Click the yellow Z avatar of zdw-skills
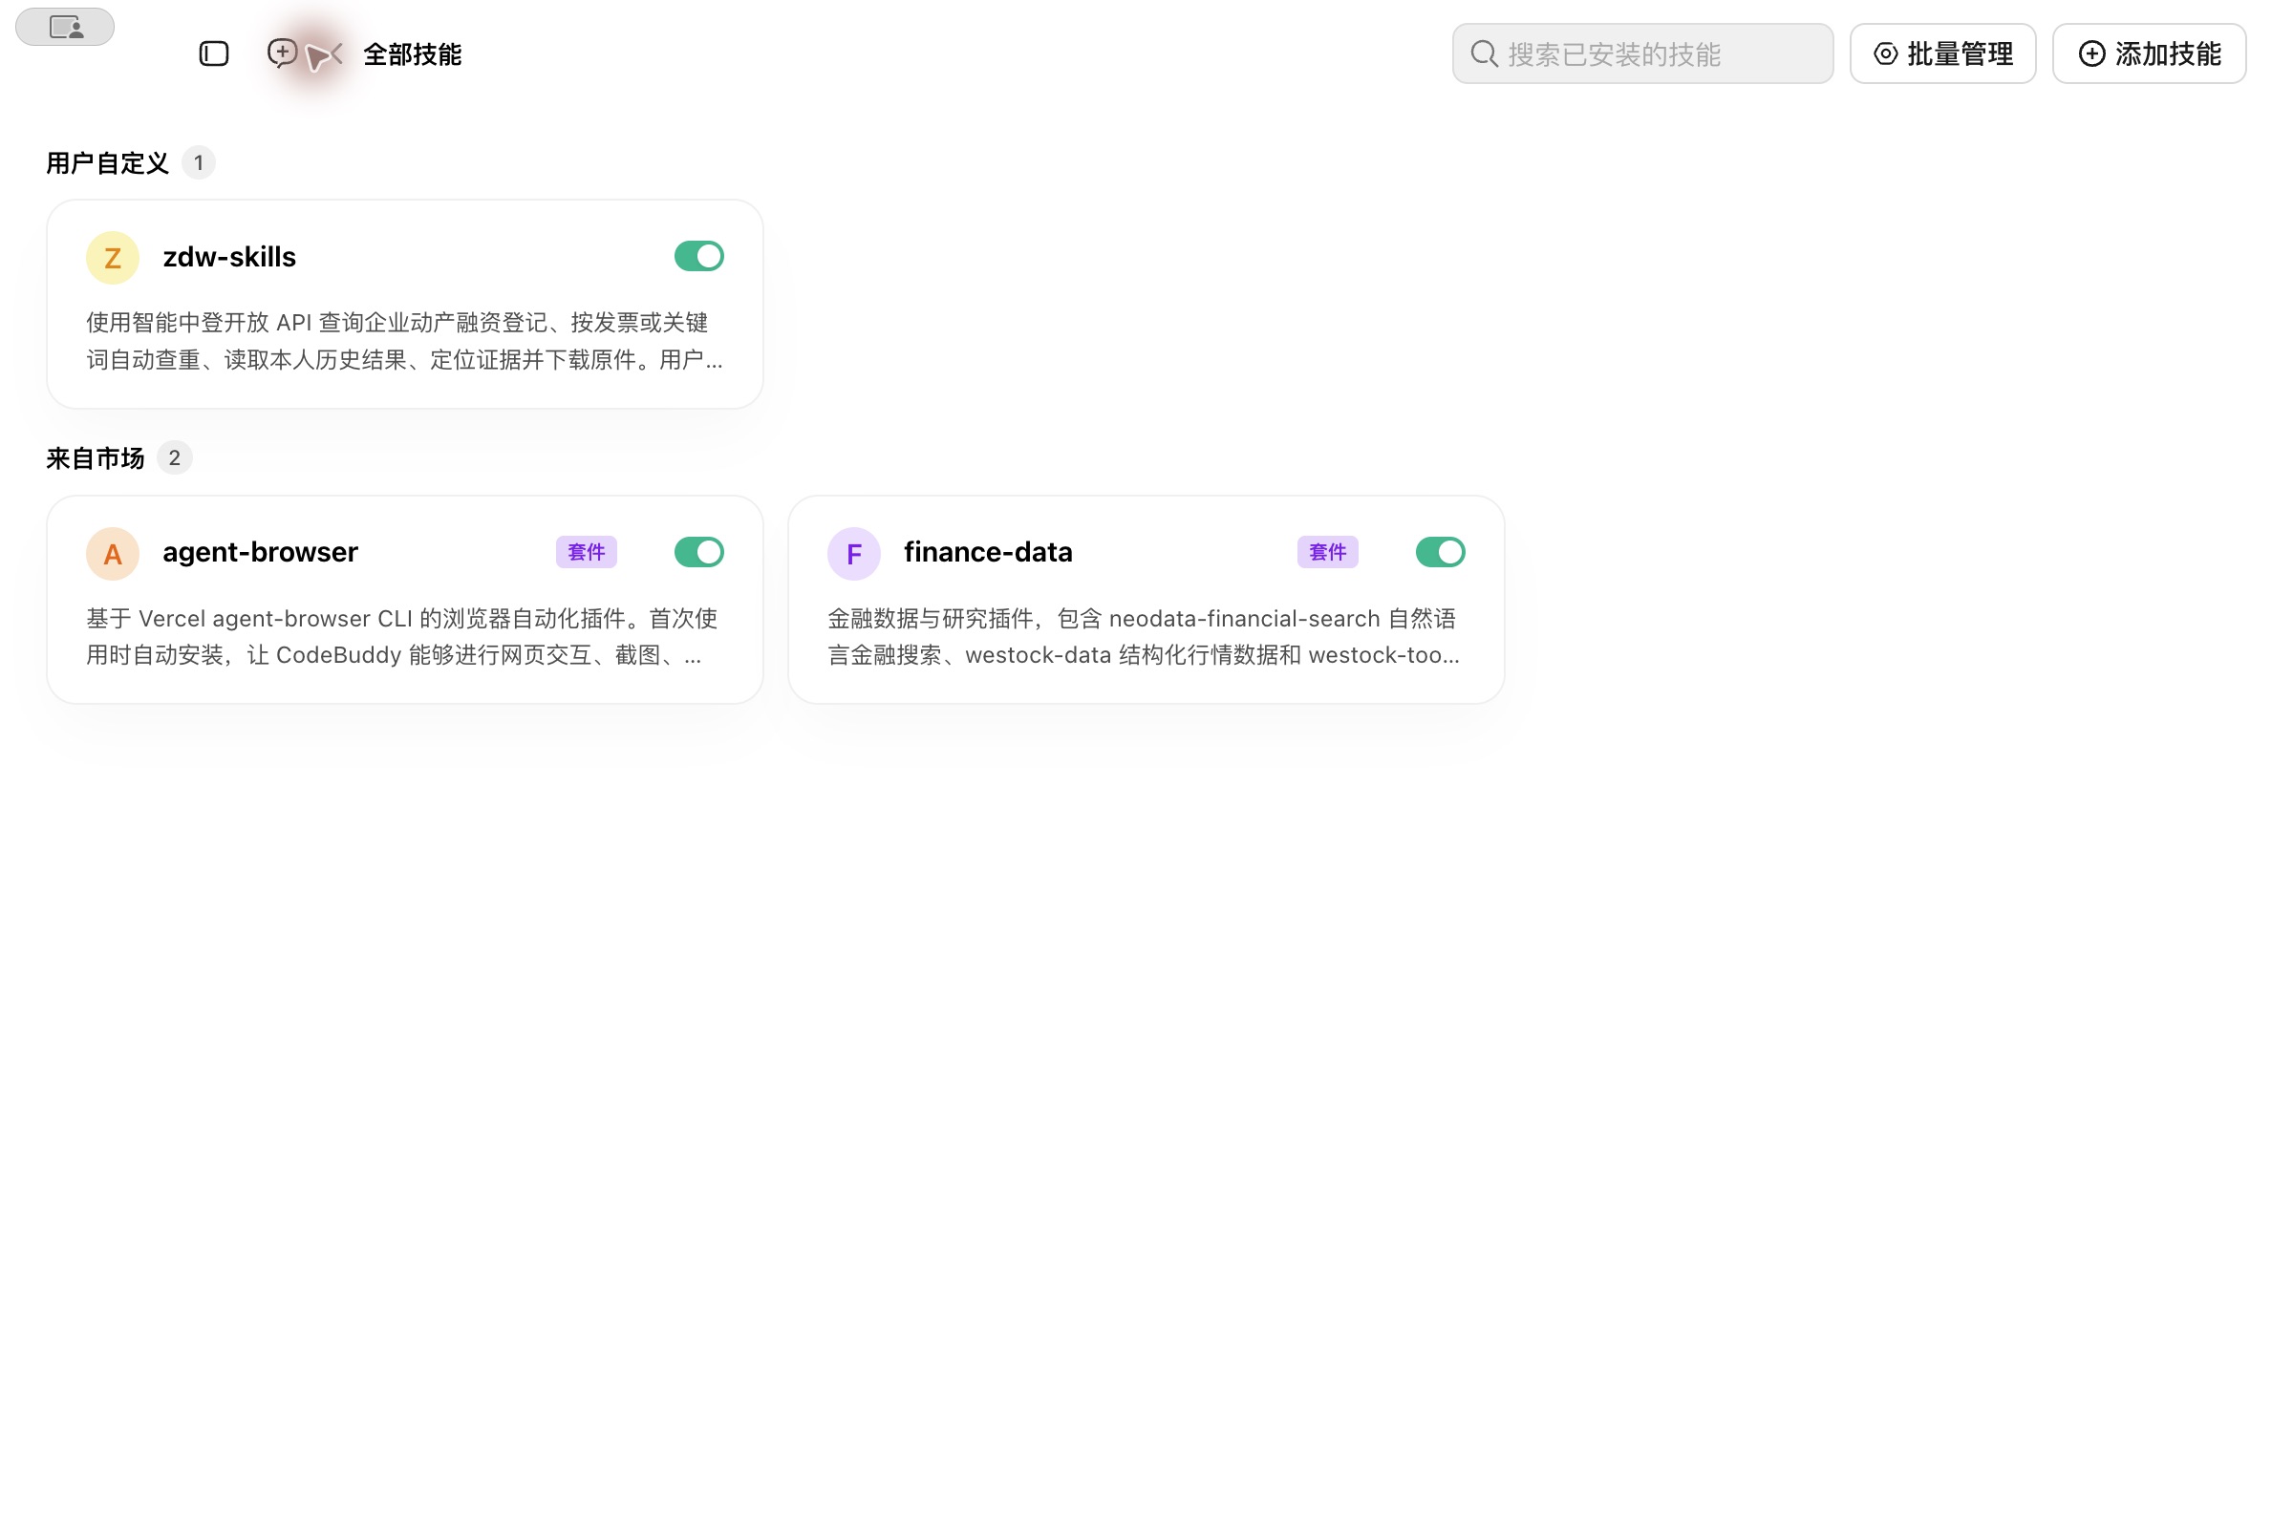 point(113,257)
